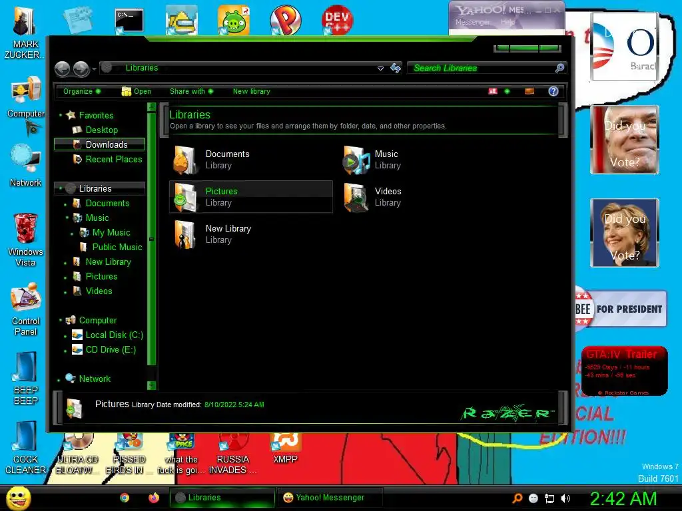This screenshot has width=682, height=511.
Task: Switch to Yahoo! Messenger taskbar button
Action: [330, 498]
